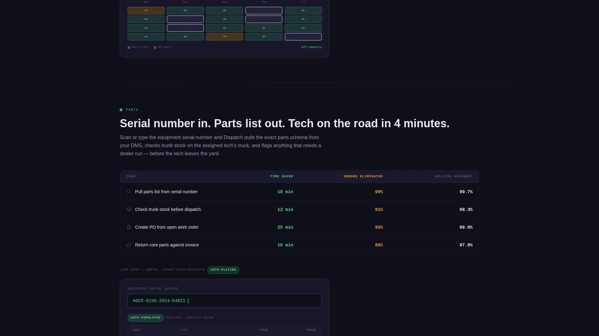Click the green dot next to PARTS label

(x=121, y=110)
